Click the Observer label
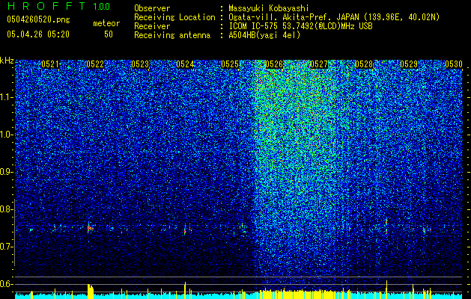This screenshot has height=299, width=471. click(152, 8)
